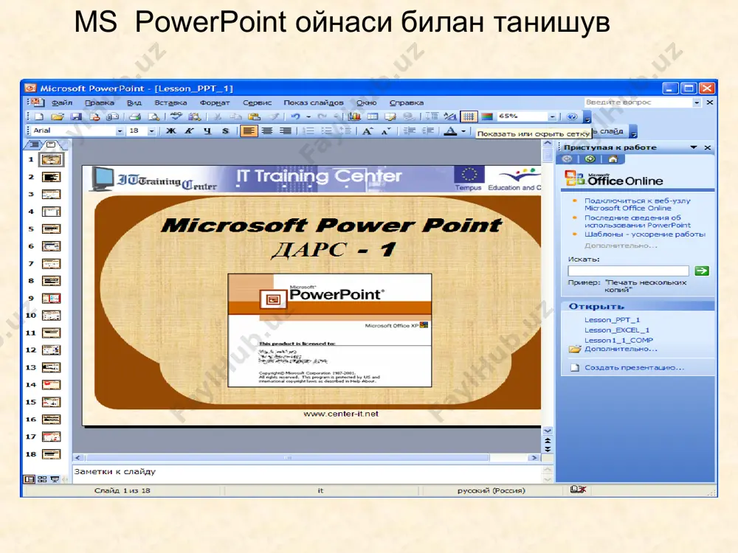Click the Show Formatting icon
This screenshot has width=738, height=553.
pyautogui.click(x=450, y=116)
